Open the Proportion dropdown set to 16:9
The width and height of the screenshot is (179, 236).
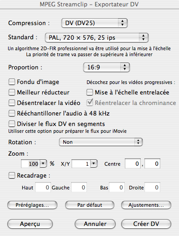[107, 67]
